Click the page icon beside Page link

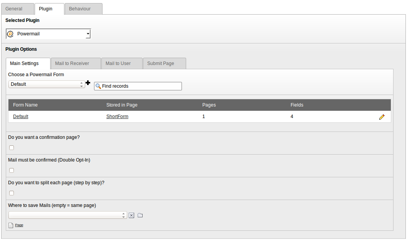click(11, 225)
